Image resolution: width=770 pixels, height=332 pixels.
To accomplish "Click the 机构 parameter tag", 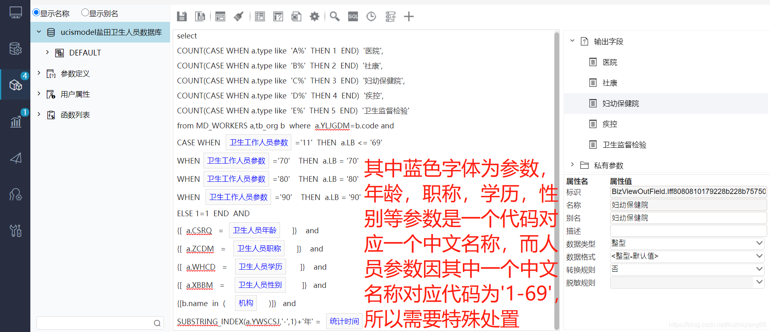I will 246,303.
